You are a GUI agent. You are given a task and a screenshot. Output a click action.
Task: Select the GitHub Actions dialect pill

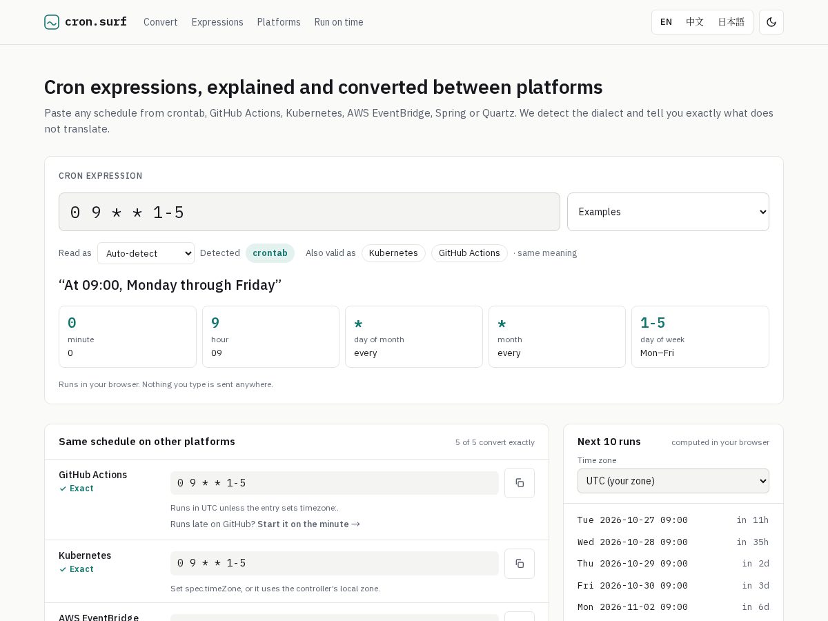(x=469, y=253)
